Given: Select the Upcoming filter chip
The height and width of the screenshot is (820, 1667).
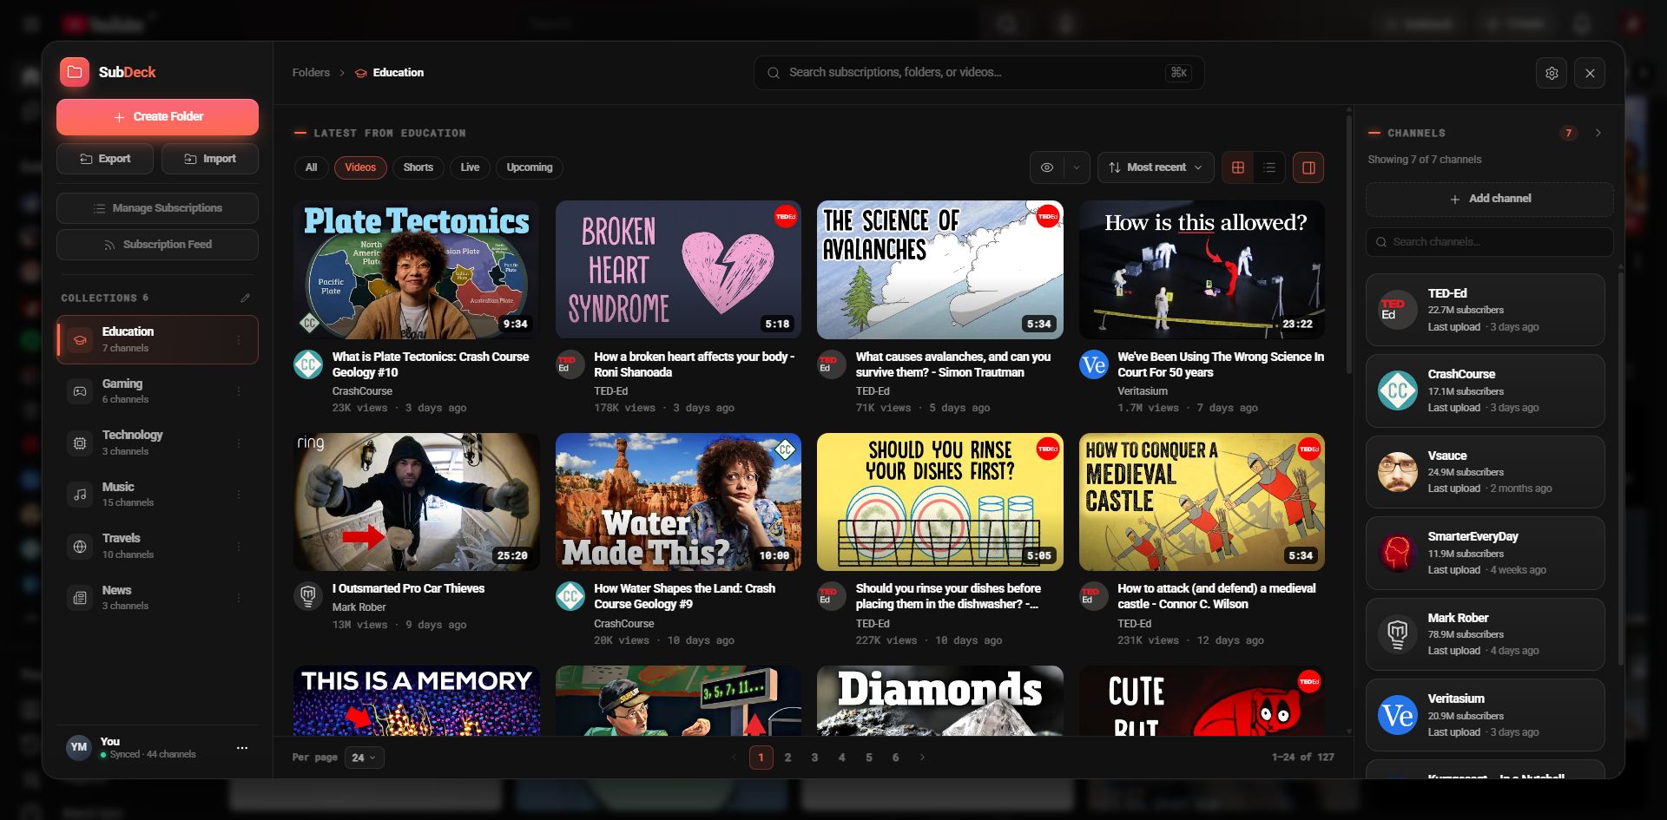Looking at the screenshot, I should pyautogui.click(x=530, y=167).
